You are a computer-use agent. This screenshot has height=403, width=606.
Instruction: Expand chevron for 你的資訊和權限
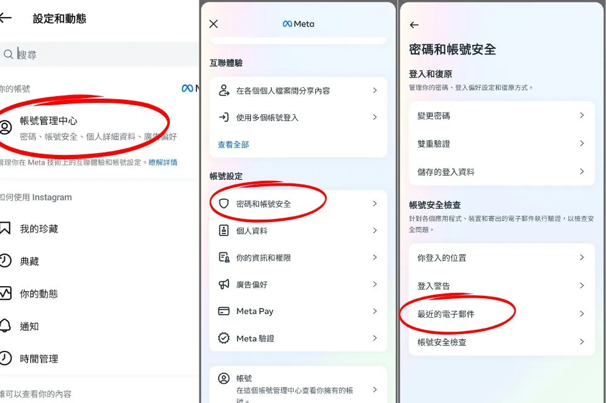click(375, 258)
